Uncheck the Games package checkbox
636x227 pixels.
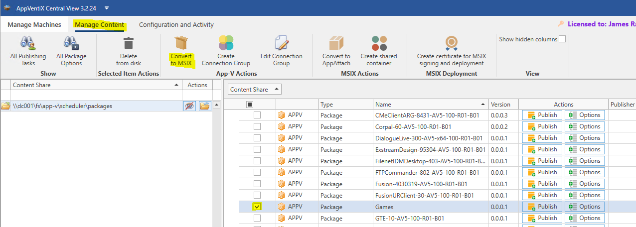pos(257,207)
